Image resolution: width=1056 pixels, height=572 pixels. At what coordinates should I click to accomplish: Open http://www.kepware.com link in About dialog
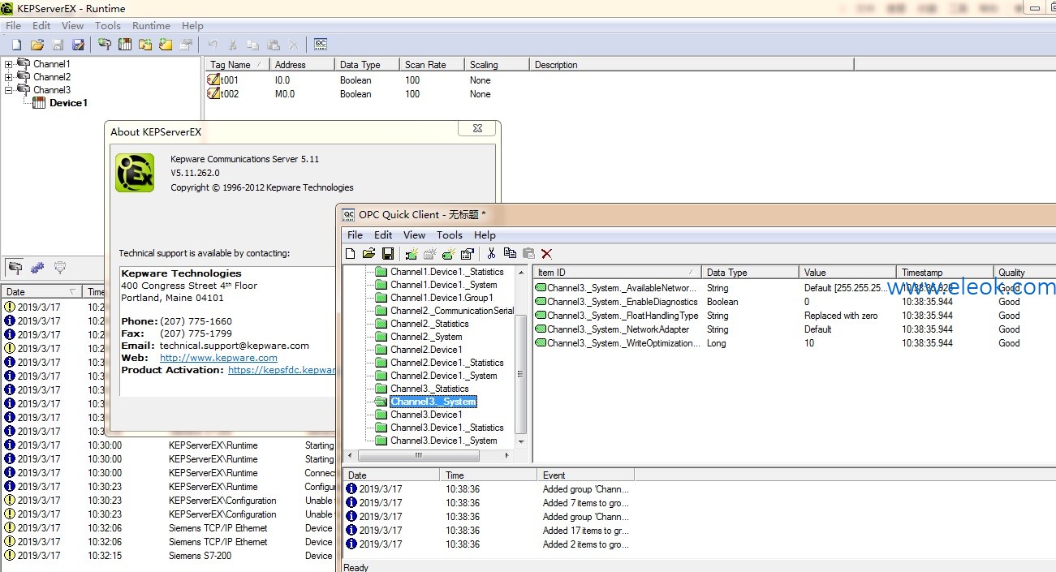(218, 358)
